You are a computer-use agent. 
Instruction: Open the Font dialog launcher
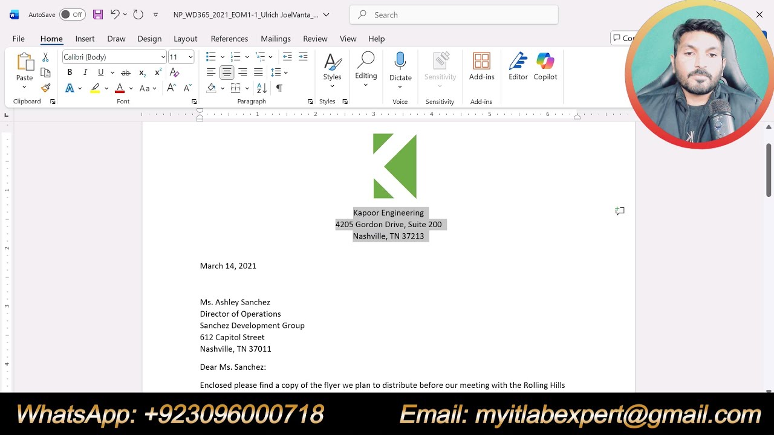pos(194,101)
